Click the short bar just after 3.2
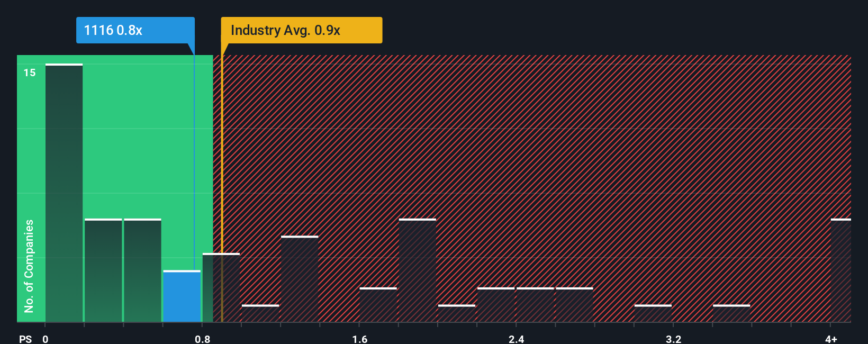 click(653, 313)
